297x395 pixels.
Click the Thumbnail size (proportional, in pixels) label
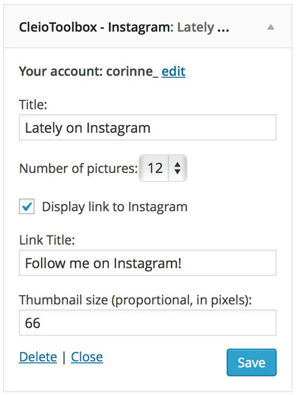click(135, 300)
